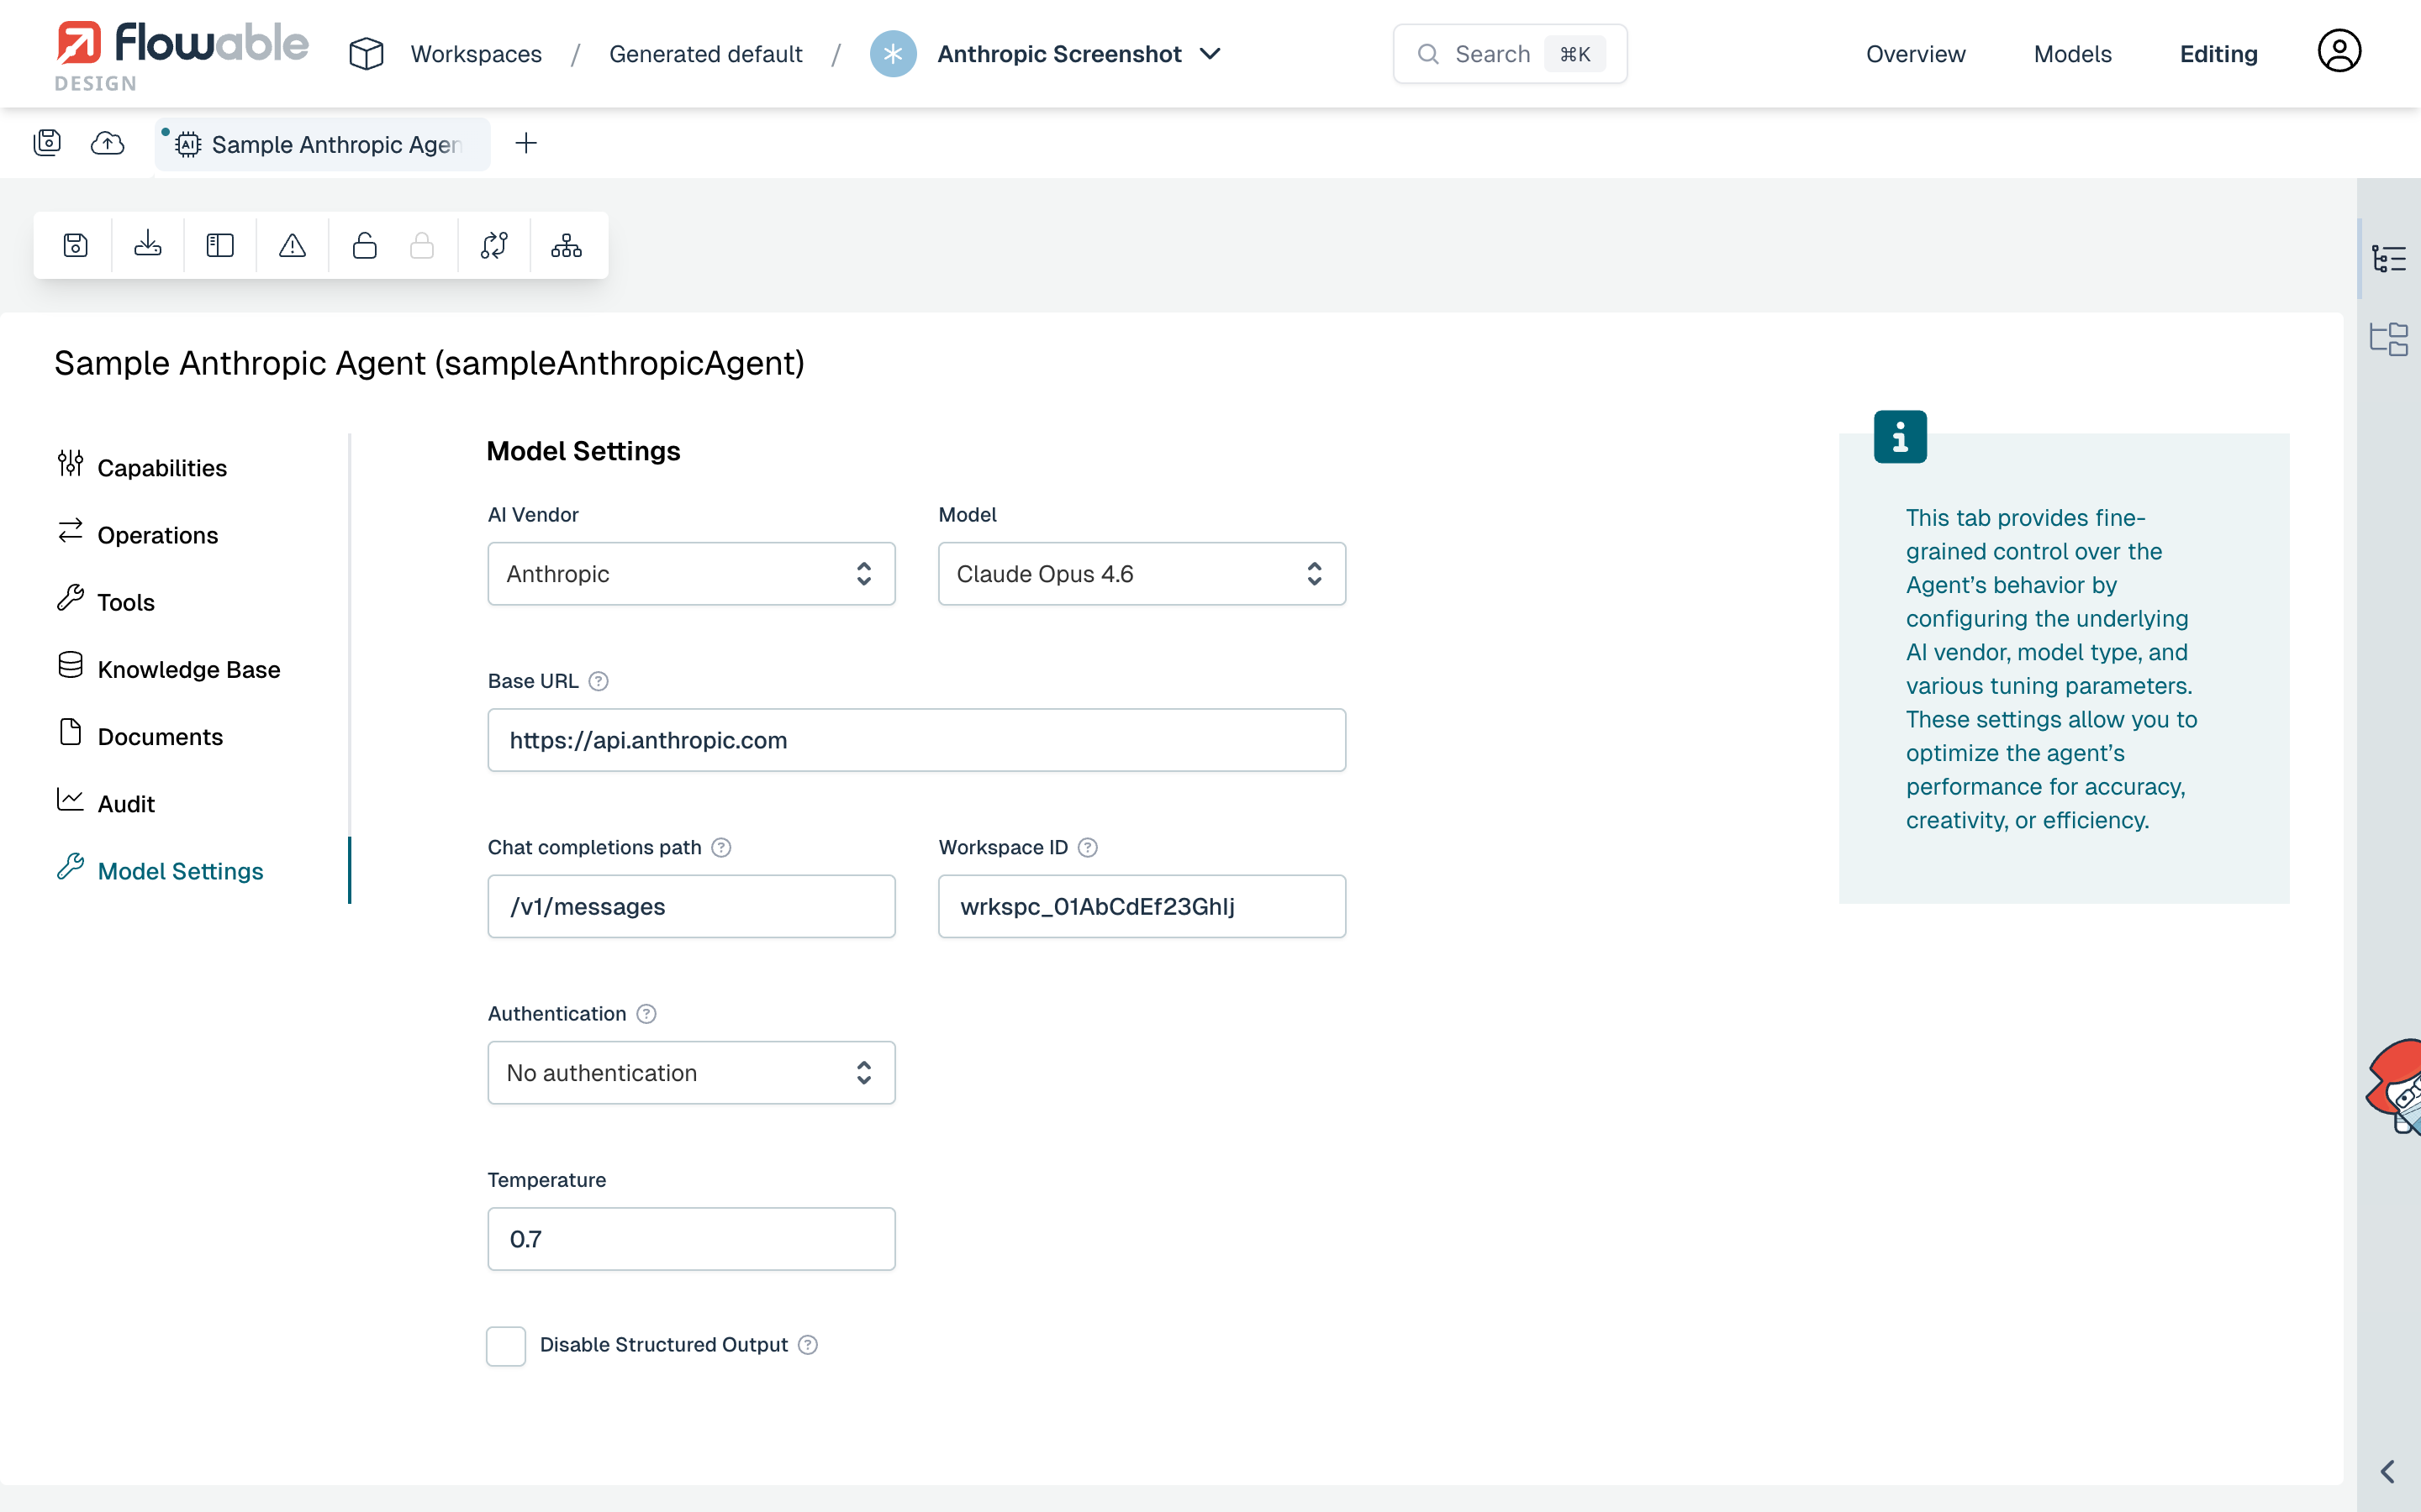Click the Workspaces breadcrumb link
Viewport: 2421px width, 1512px height.
(x=476, y=54)
